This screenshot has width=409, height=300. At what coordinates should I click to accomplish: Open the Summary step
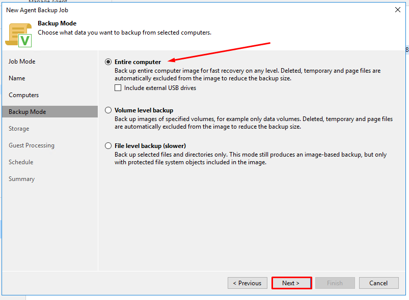coord(22,179)
